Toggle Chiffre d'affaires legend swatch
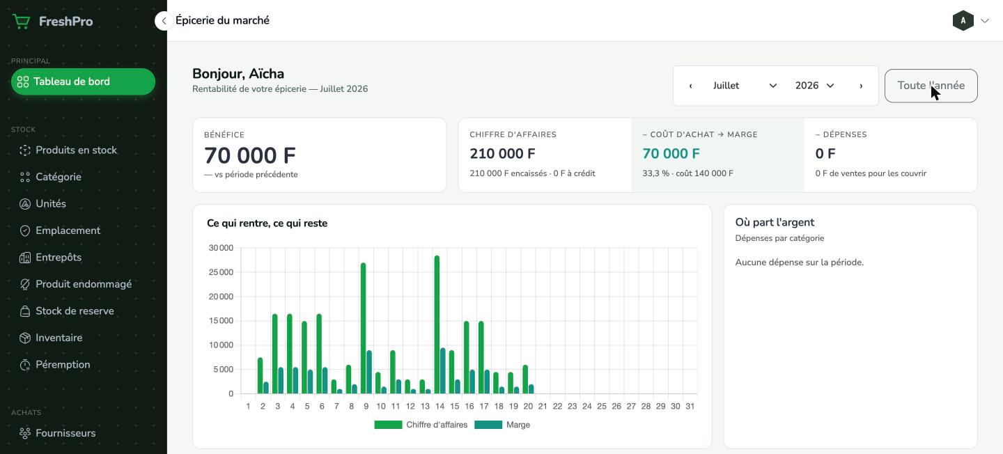Screen dimensions: 1003x454 (388, 425)
